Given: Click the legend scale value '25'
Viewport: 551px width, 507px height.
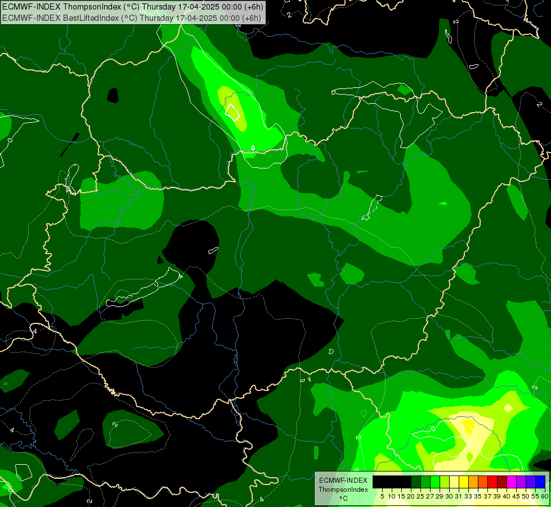Looking at the screenshot, I should 420,496.
